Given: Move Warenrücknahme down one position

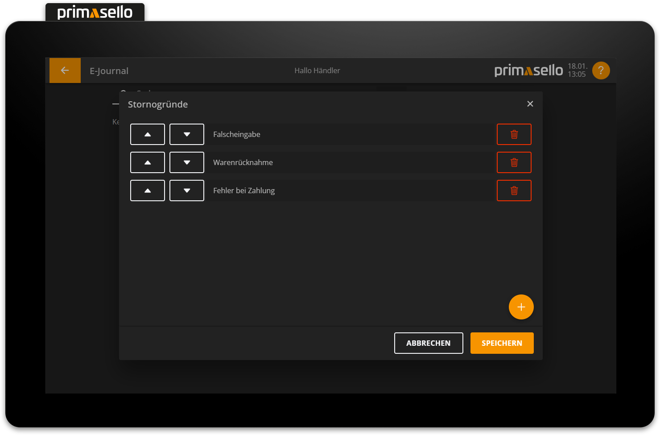Looking at the screenshot, I should pos(187,162).
